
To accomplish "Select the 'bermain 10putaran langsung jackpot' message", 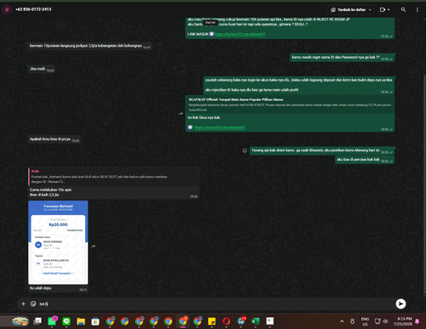I will click(x=90, y=46).
